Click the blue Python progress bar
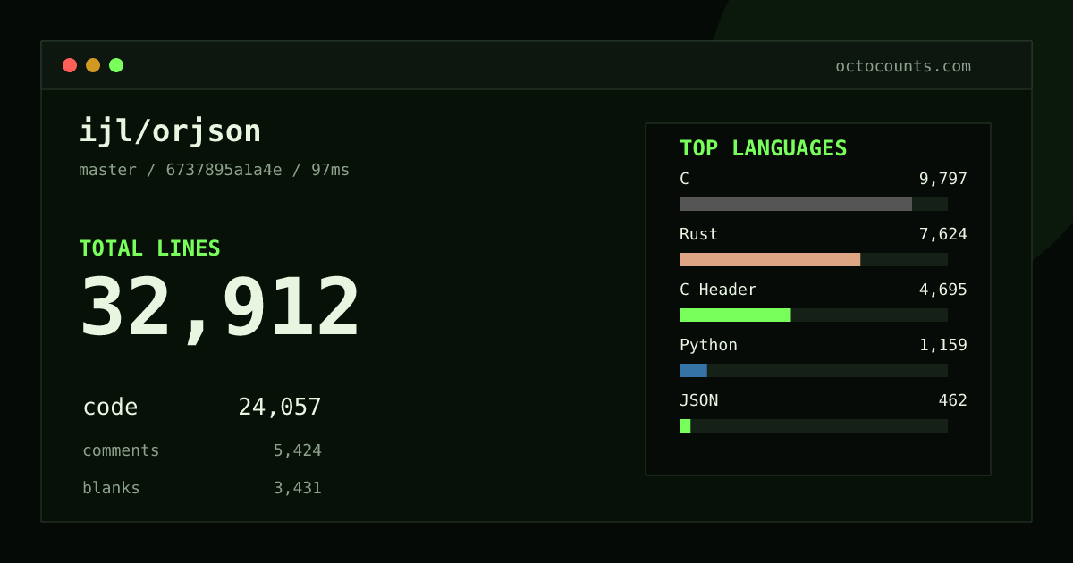Viewport: 1073px width, 563px height. coord(693,370)
